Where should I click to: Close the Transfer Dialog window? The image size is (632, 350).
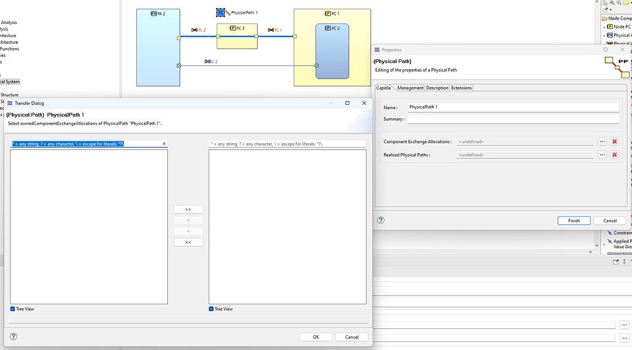[x=364, y=103]
